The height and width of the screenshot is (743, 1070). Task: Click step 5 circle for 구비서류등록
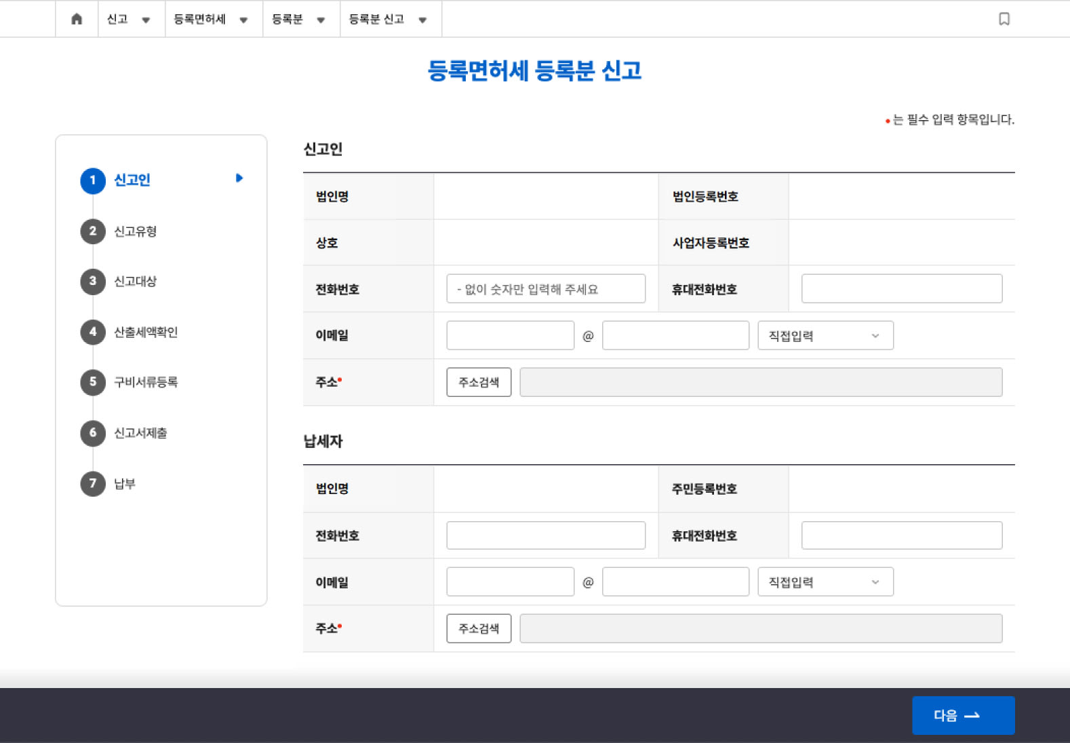click(93, 382)
